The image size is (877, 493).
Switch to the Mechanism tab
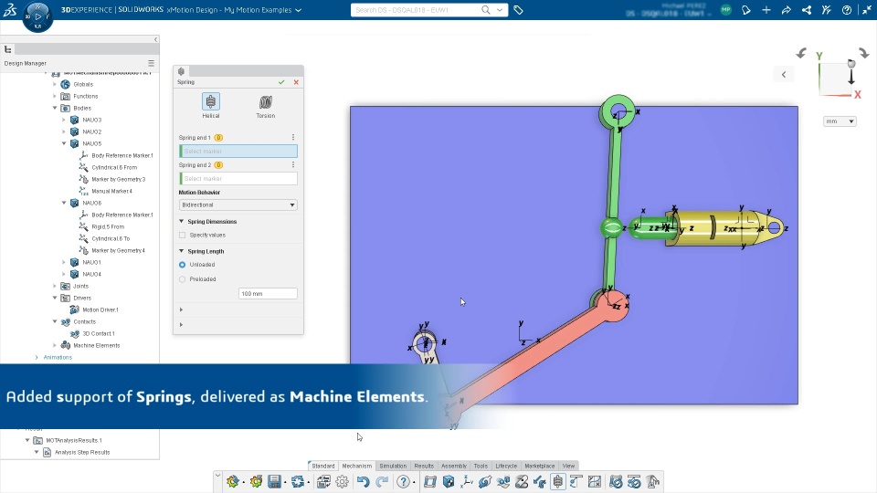pyautogui.click(x=357, y=466)
